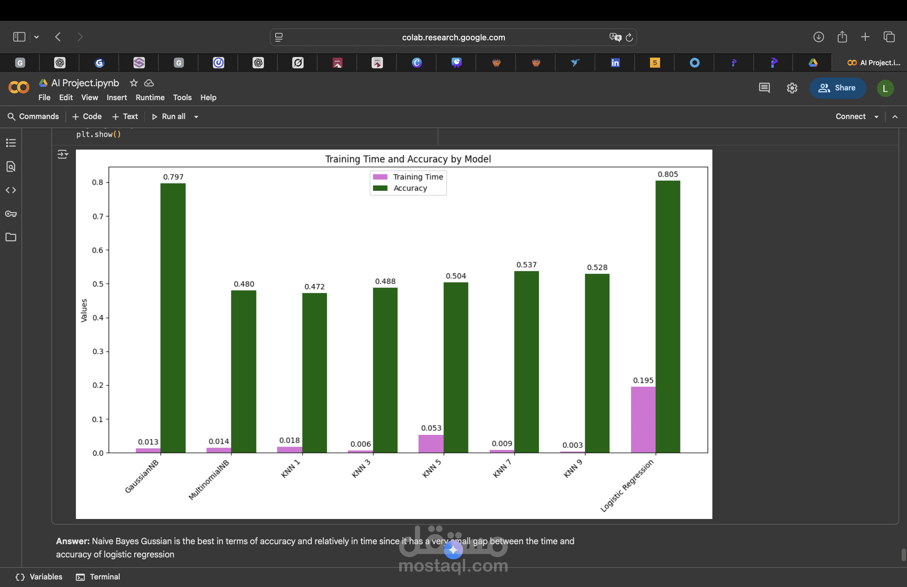Open Colab settings gear icon
The image size is (907, 587).
[792, 88]
